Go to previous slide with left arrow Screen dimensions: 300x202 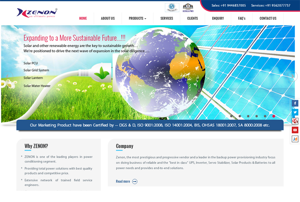[x=7, y=76]
